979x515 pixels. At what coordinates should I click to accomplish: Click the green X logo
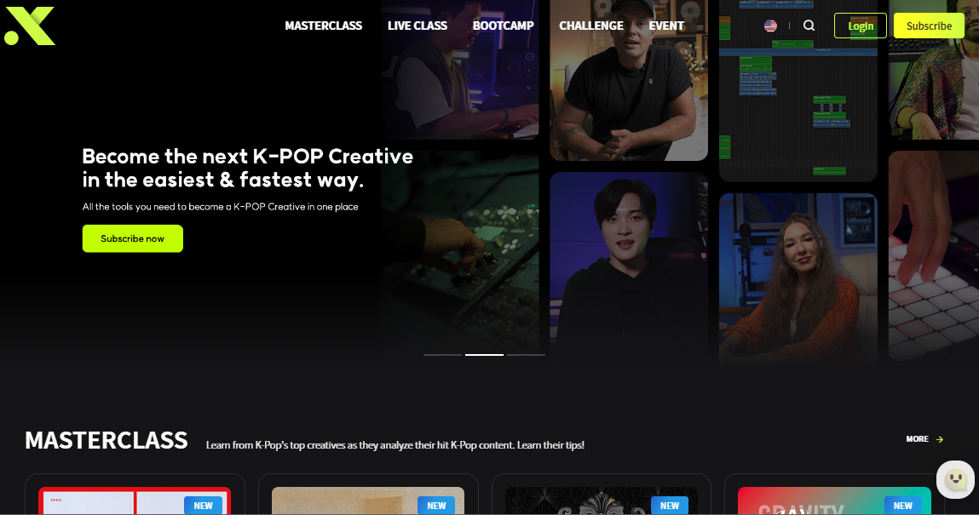30,26
